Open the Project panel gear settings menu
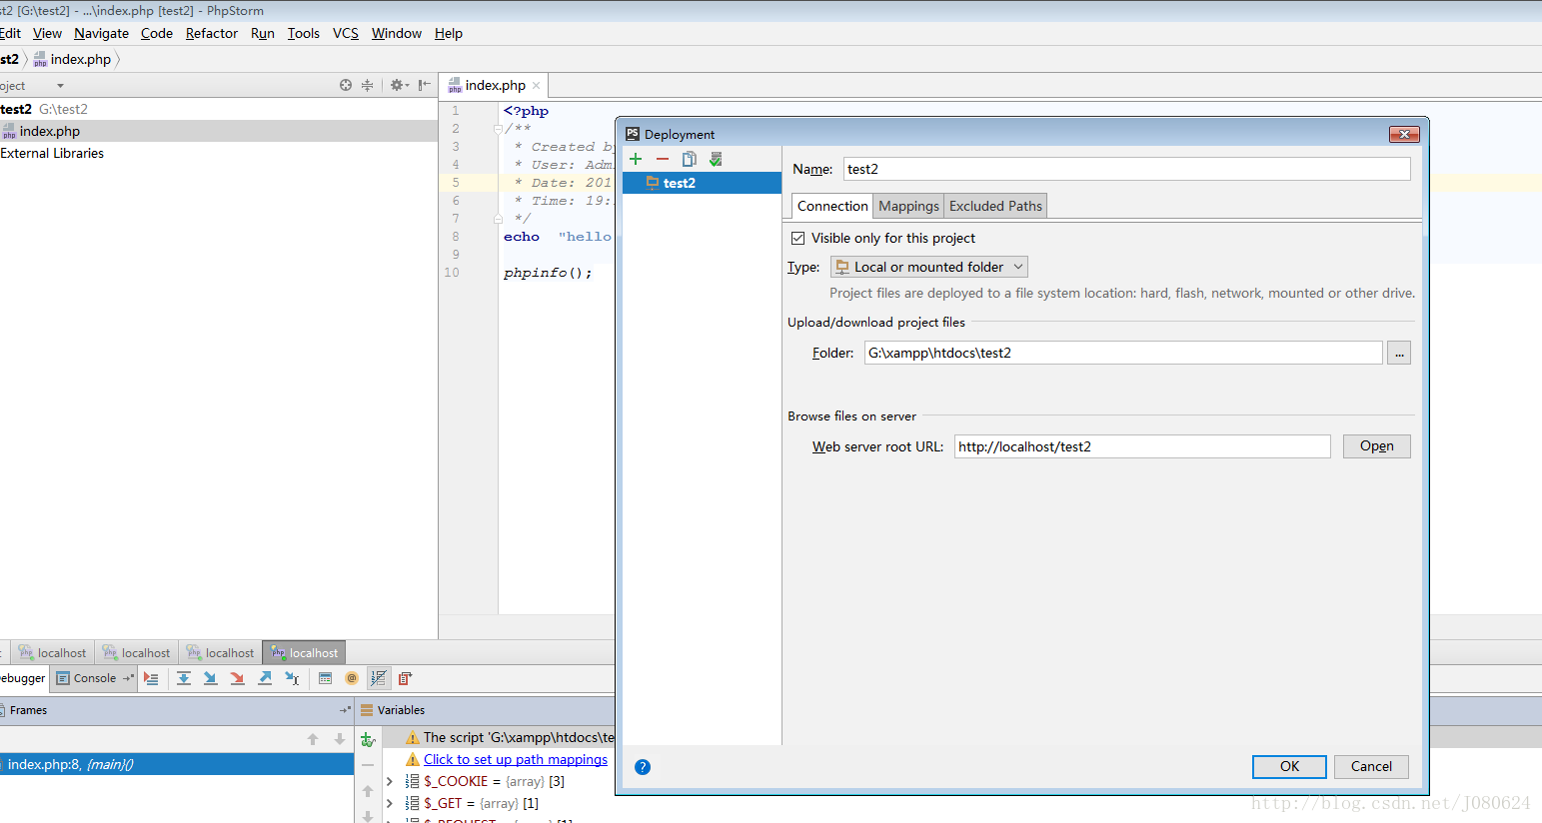The width and height of the screenshot is (1542, 823). [399, 85]
